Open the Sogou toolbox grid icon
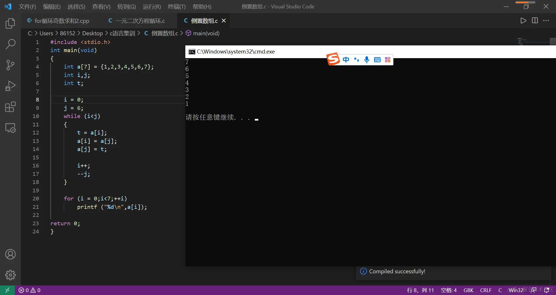Image resolution: width=556 pixels, height=295 pixels. (x=387, y=60)
